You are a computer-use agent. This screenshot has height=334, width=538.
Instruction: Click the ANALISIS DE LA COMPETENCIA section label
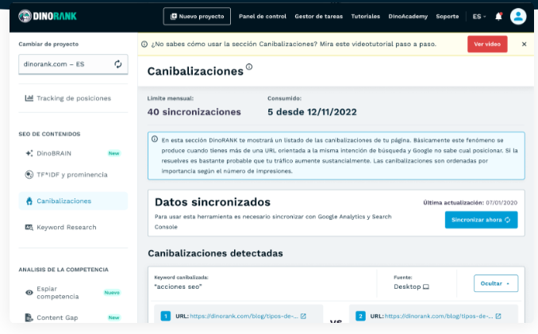coord(63,270)
